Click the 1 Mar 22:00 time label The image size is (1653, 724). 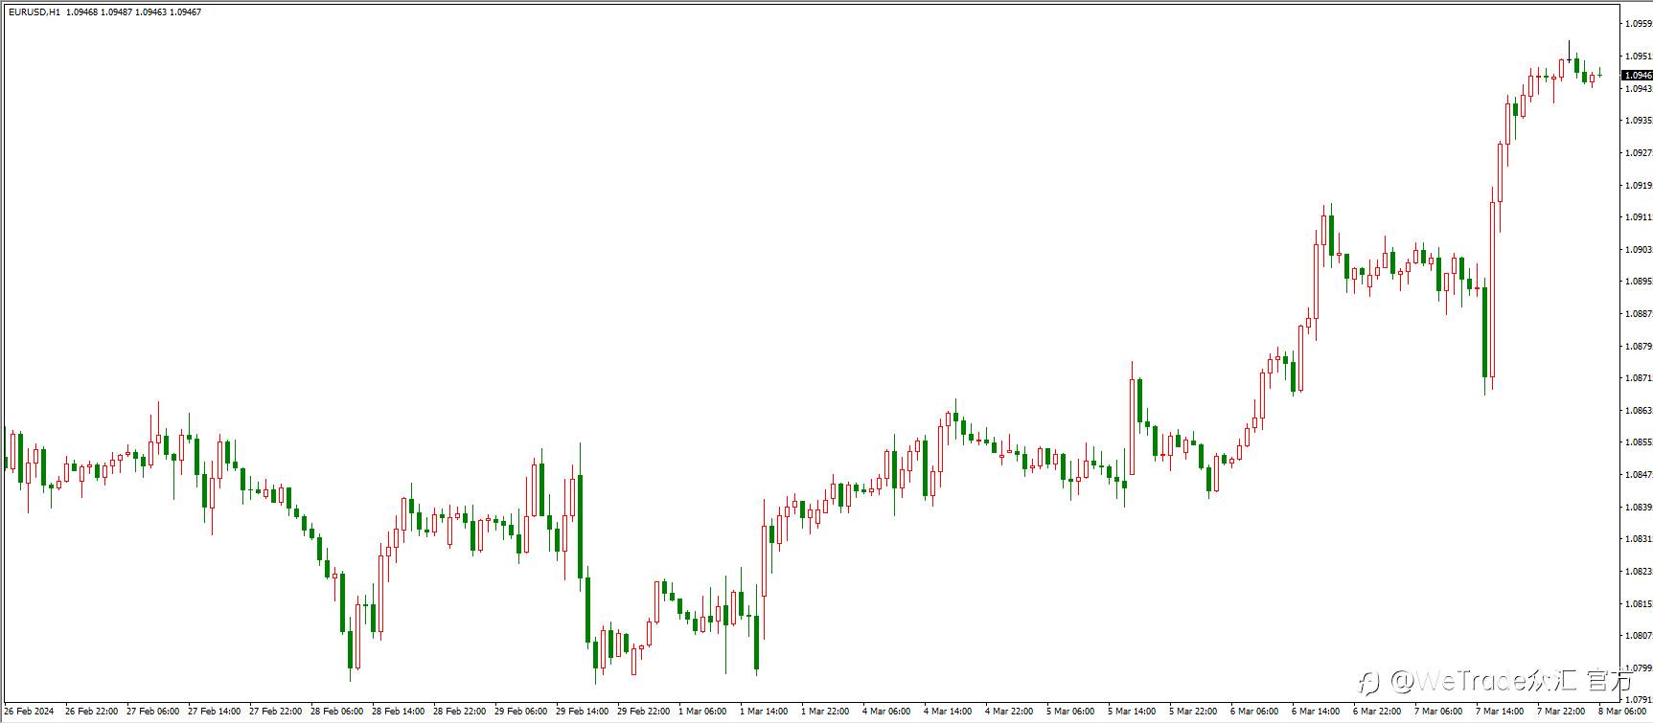click(825, 712)
